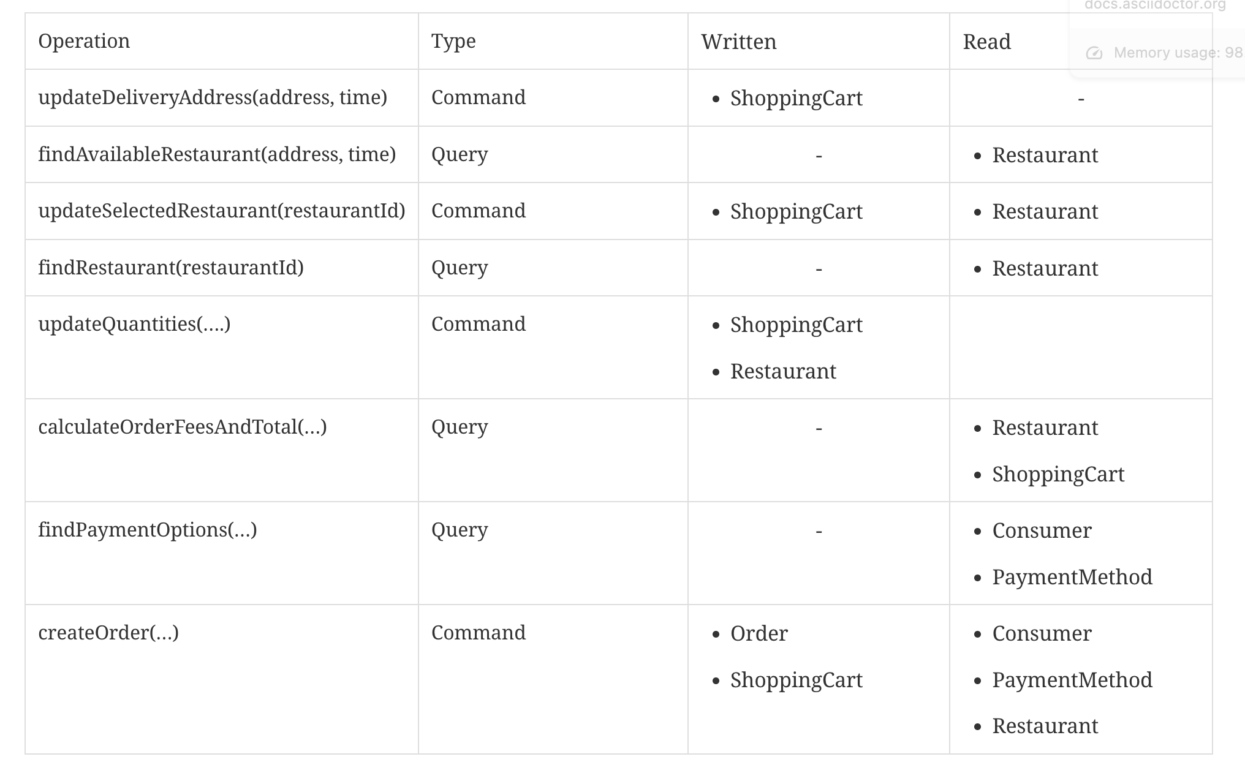Click calculateOrderFeesAndTotal(...) operation text
Viewport: 1245px width, 784px height.
pyautogui.click(x=183, y=427)
